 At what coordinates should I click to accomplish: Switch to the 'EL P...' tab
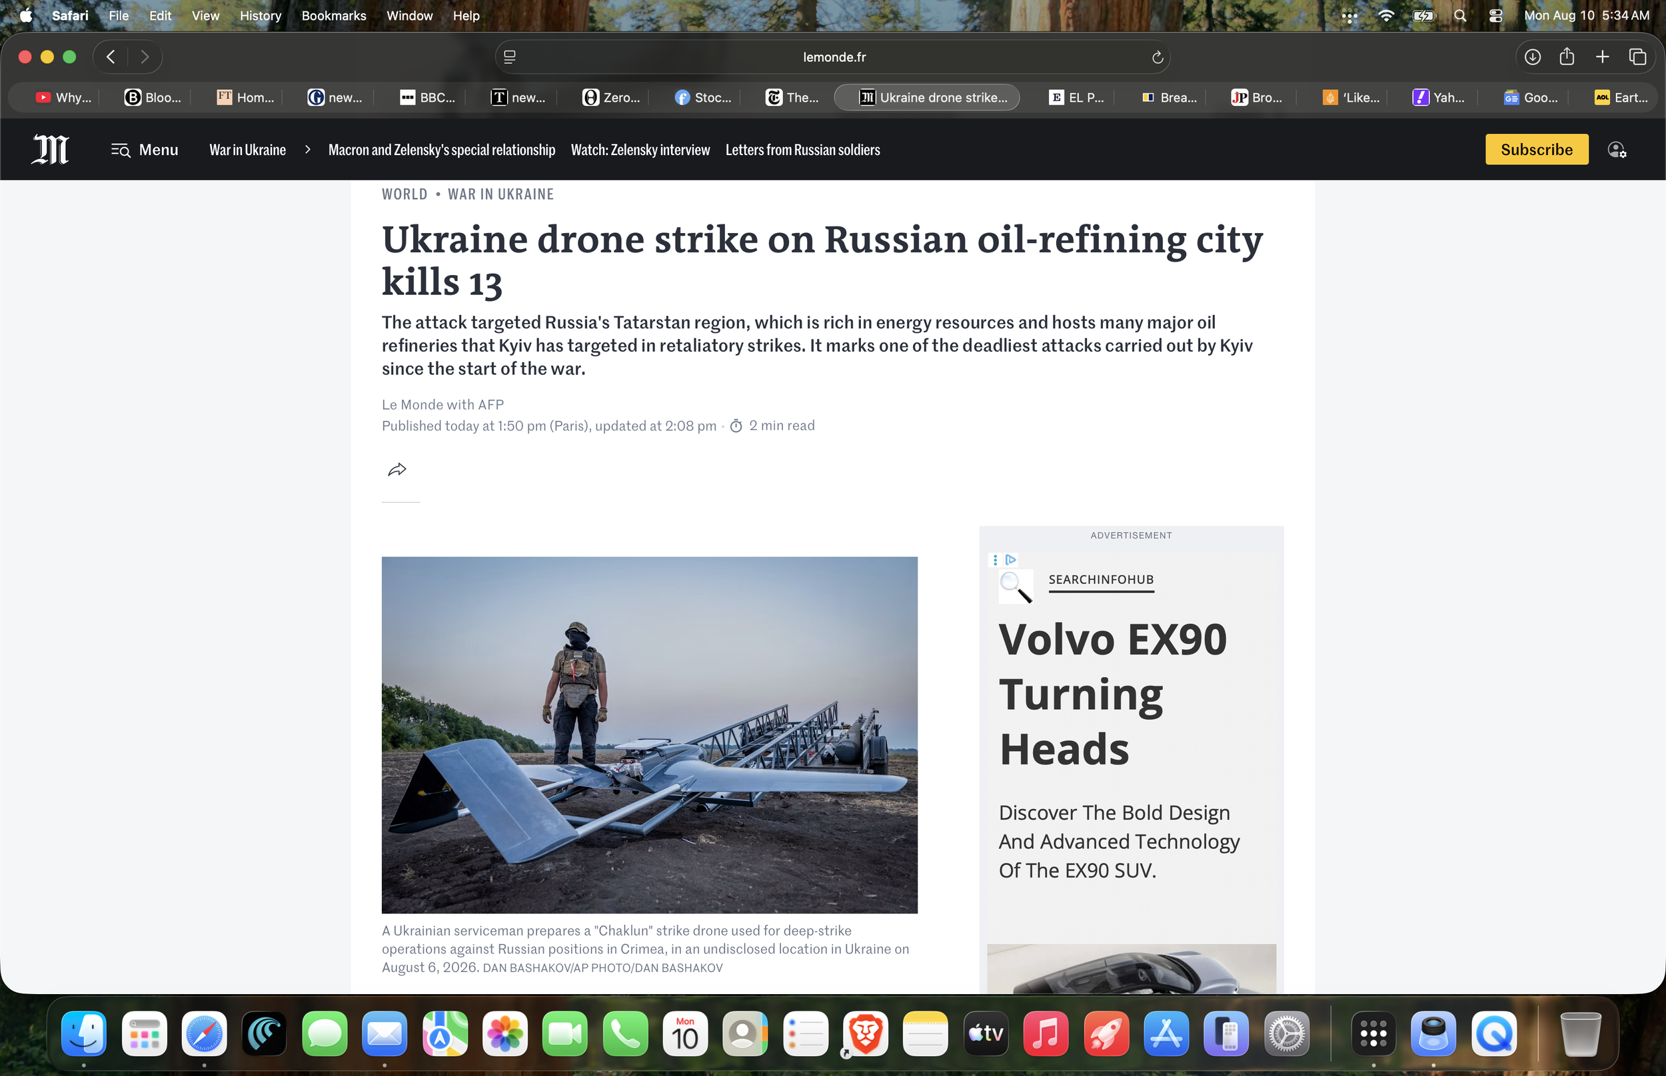click(1077, 97)
